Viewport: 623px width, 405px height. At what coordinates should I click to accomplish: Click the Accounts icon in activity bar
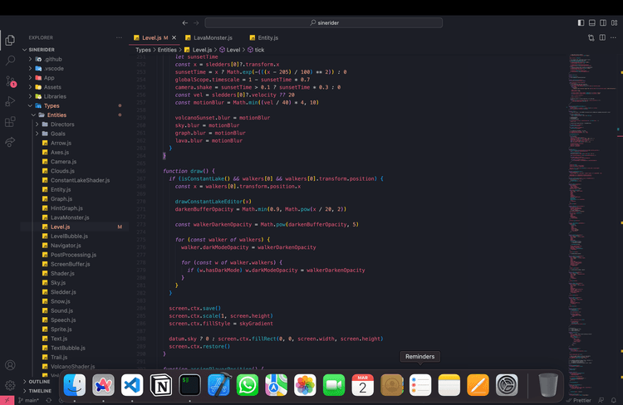point(10,365)
